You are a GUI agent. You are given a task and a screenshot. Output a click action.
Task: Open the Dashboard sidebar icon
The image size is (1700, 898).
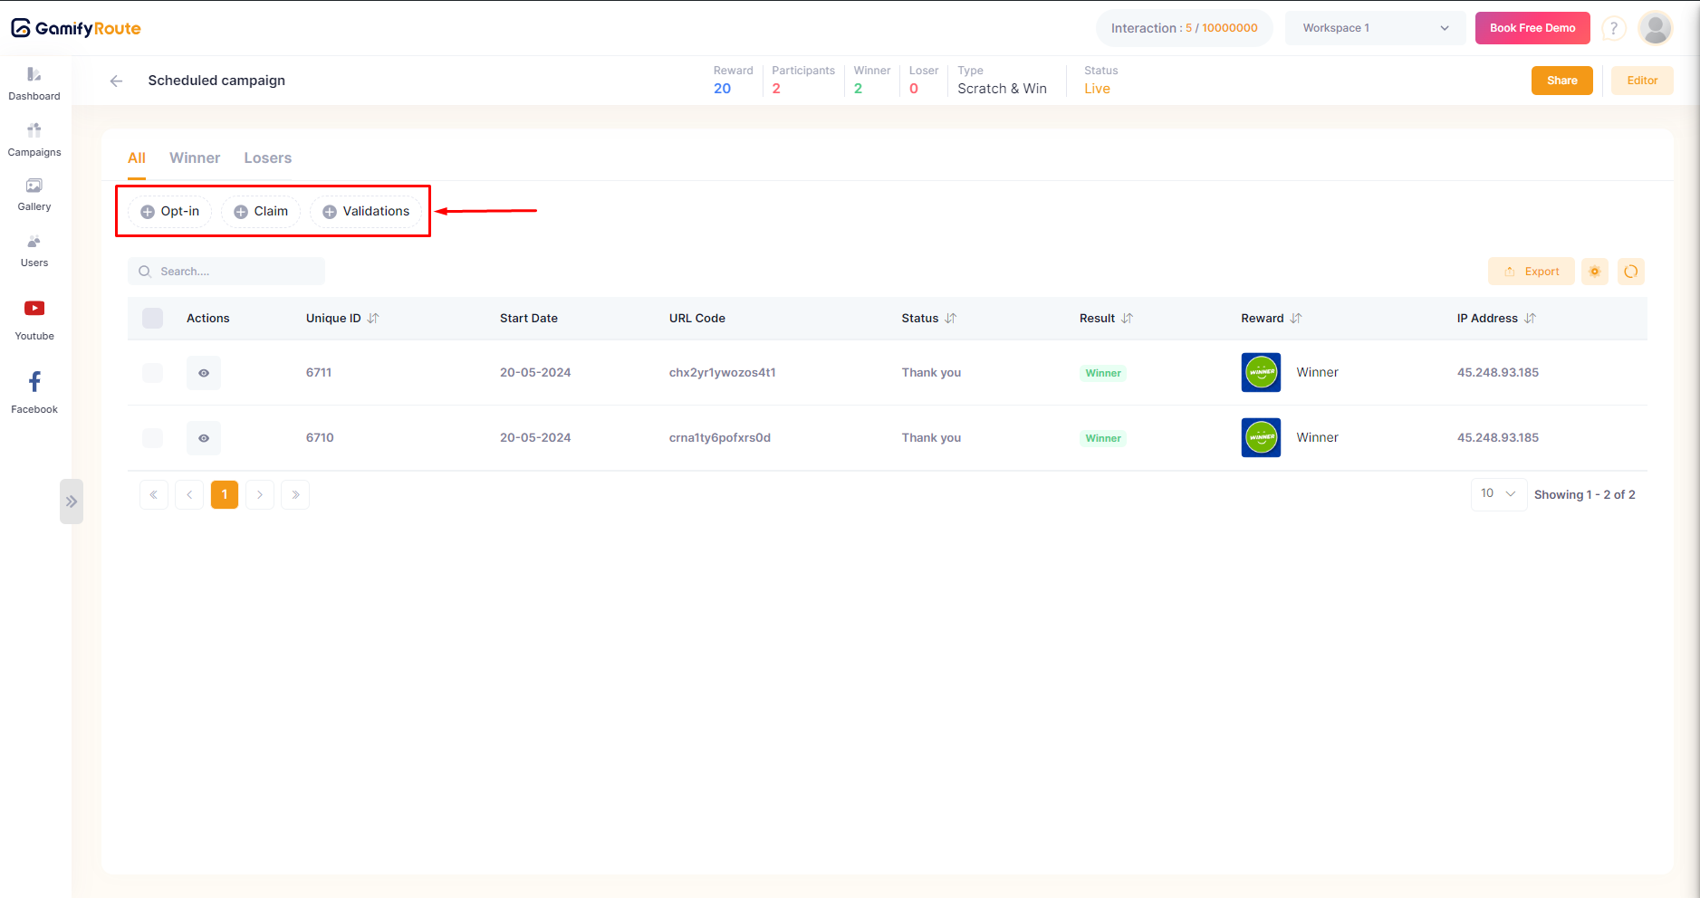click(34, 83)
